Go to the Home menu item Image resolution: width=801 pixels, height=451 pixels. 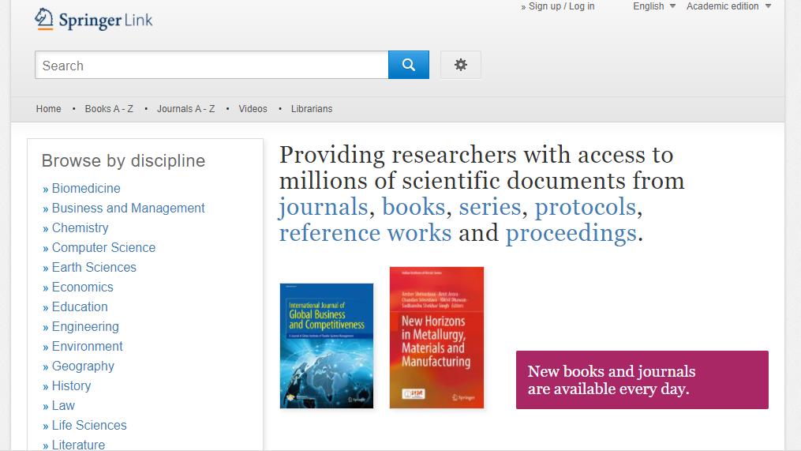coord(48,109)
